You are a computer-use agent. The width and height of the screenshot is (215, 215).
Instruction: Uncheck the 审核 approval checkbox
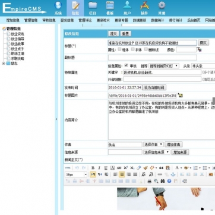click(x=126, y=65)
